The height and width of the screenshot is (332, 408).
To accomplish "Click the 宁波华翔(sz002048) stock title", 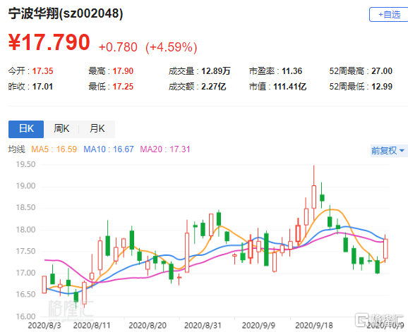I will pyautogui.click(x=66, y=13).
